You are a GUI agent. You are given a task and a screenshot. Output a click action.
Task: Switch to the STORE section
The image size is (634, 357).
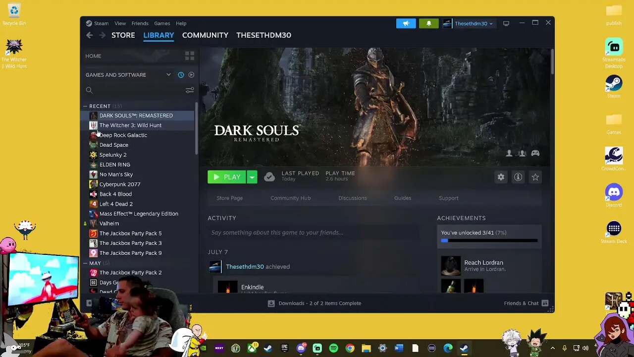123,35
